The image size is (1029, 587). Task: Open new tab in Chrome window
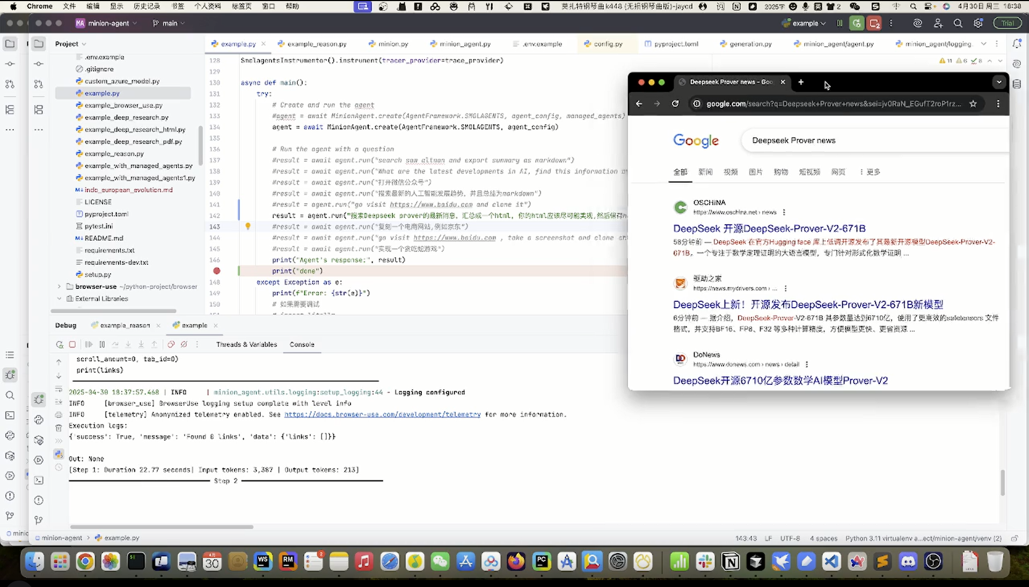[x=801, y=82]
